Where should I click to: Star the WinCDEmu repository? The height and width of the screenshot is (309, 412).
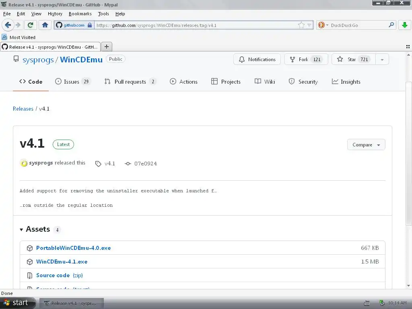point(354,60)
